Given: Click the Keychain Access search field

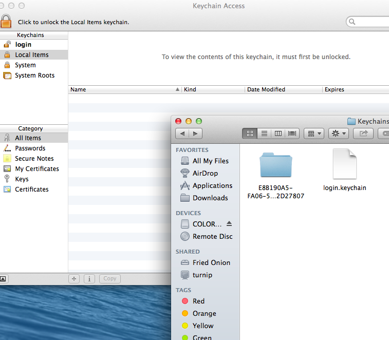Looking at the screenshot, I should pyautogui.click(x=367, y=22).
